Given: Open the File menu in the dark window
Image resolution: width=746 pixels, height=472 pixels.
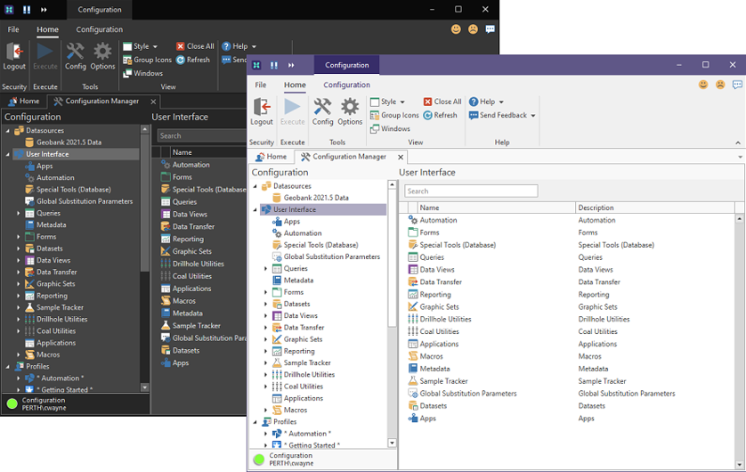Looking at the screenshot, I should pyautogui.click(x=13, y=29).
